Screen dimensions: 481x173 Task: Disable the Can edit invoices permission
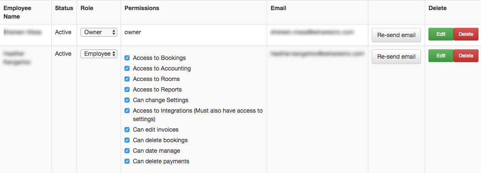coord(127,130)
